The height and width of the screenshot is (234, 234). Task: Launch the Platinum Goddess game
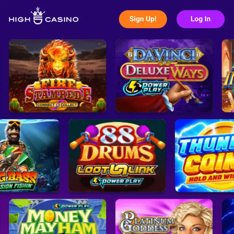(x=164, y=216)
